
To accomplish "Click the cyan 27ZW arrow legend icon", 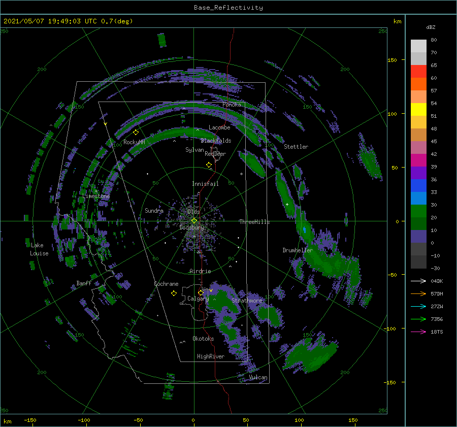I will (418, 306).
